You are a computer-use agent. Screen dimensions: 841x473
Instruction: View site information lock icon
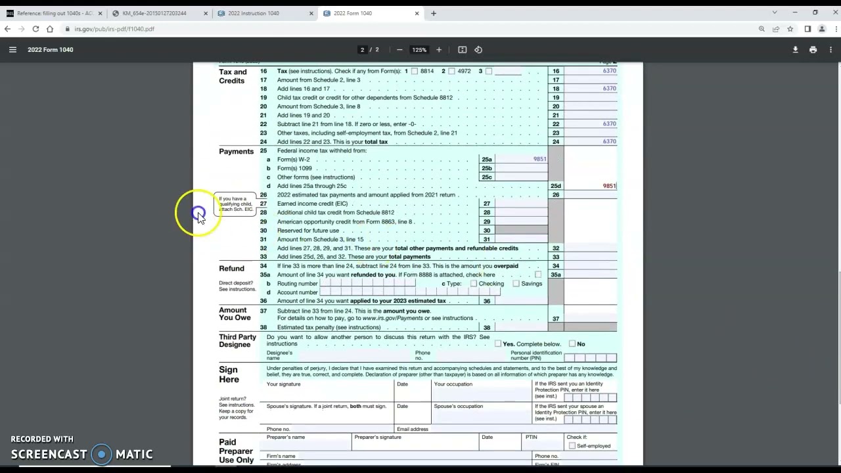[67, 29]
